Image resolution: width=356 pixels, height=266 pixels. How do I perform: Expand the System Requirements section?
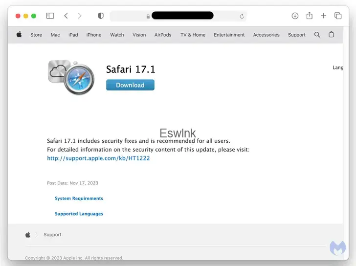[x=79, y=199]
